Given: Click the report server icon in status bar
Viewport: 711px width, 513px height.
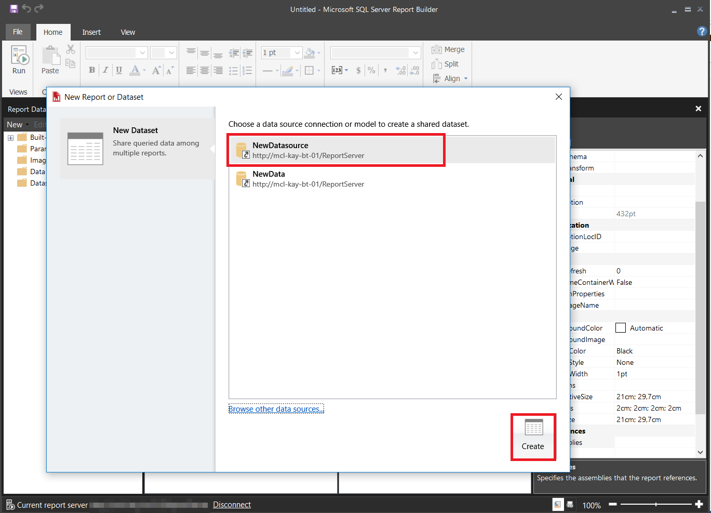Looking at the screenshot, I should tap(10, 505).
